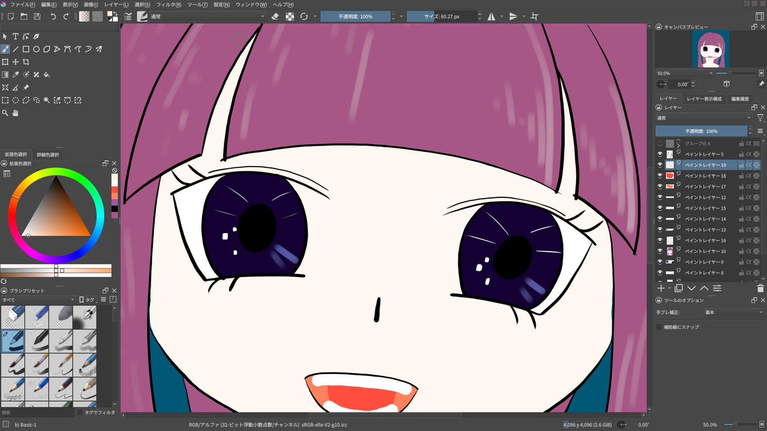The height and width of the screenshot is (431, 767).
Task: Adjust the brush 不透明度 100% slider in toolbar
Action: (x=355, y=16)
